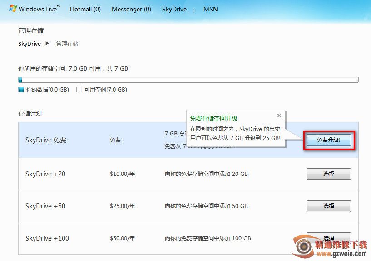This screenshot has height=261, width=371.
Task: Close the 免费存储空间升级 tooltip
Action: (279, 116)
